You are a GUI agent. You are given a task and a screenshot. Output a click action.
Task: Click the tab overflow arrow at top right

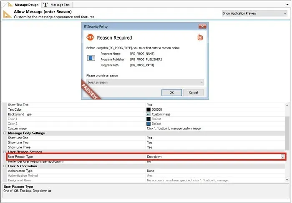[x=287, y=5]
